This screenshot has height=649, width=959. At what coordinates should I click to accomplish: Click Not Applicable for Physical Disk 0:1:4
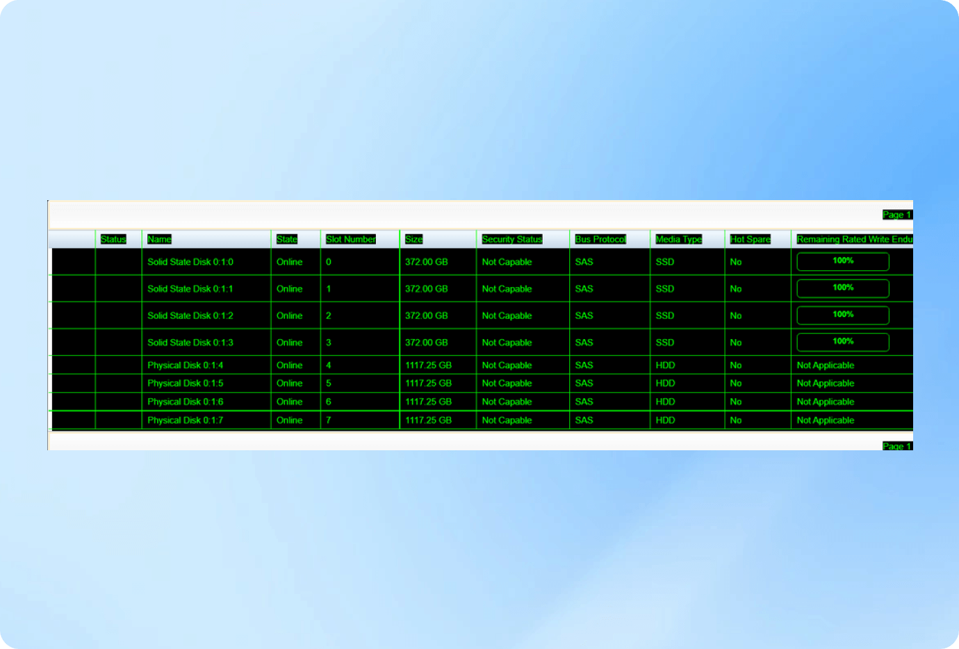pyautogui.click(x=826, y=365)
